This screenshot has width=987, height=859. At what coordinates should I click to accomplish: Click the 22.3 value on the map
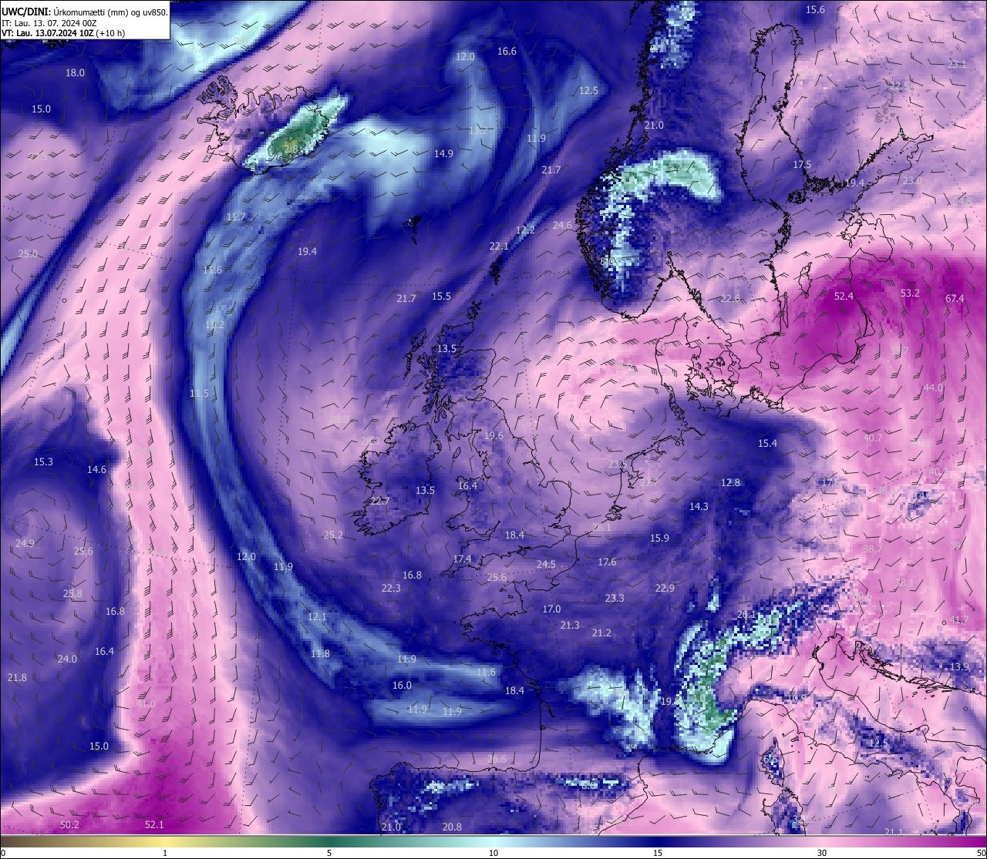(391, 588)
